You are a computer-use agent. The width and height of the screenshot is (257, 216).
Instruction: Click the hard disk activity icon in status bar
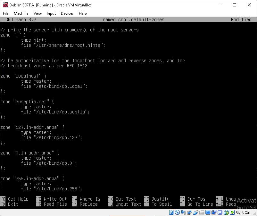click(x=171, y=212)
